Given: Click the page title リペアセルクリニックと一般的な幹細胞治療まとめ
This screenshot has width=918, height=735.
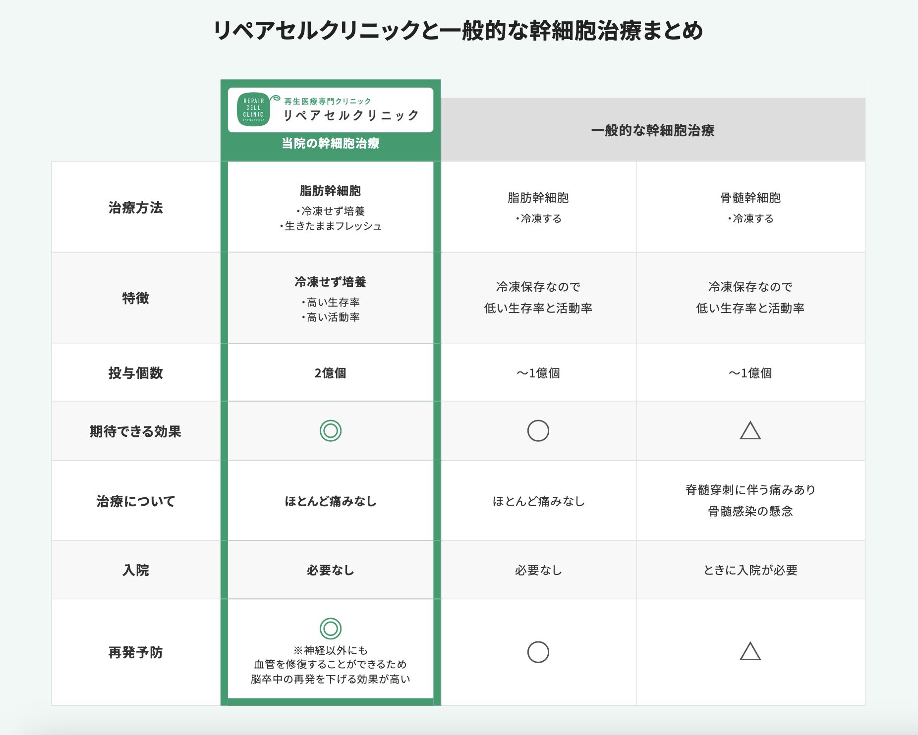Looking at the screenshot, I should [458, 31].
